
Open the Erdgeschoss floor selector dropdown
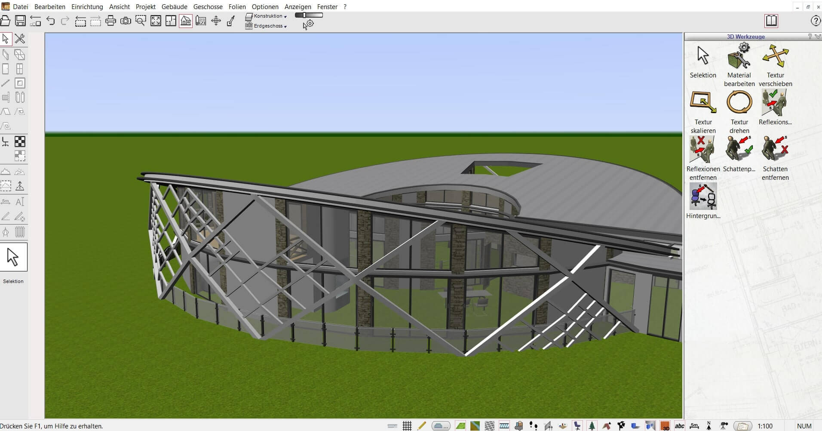point(268,26)
